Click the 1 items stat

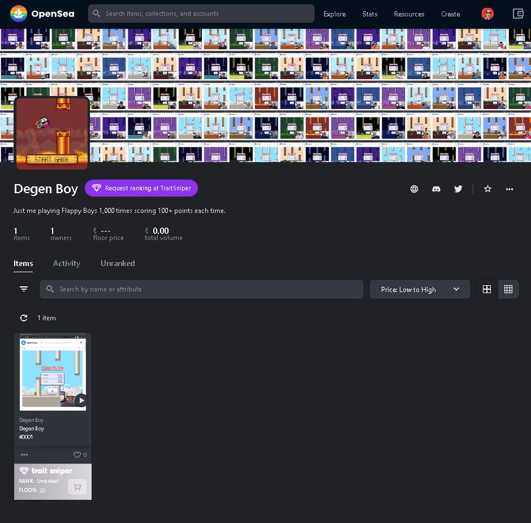click(x=21, y=234)
